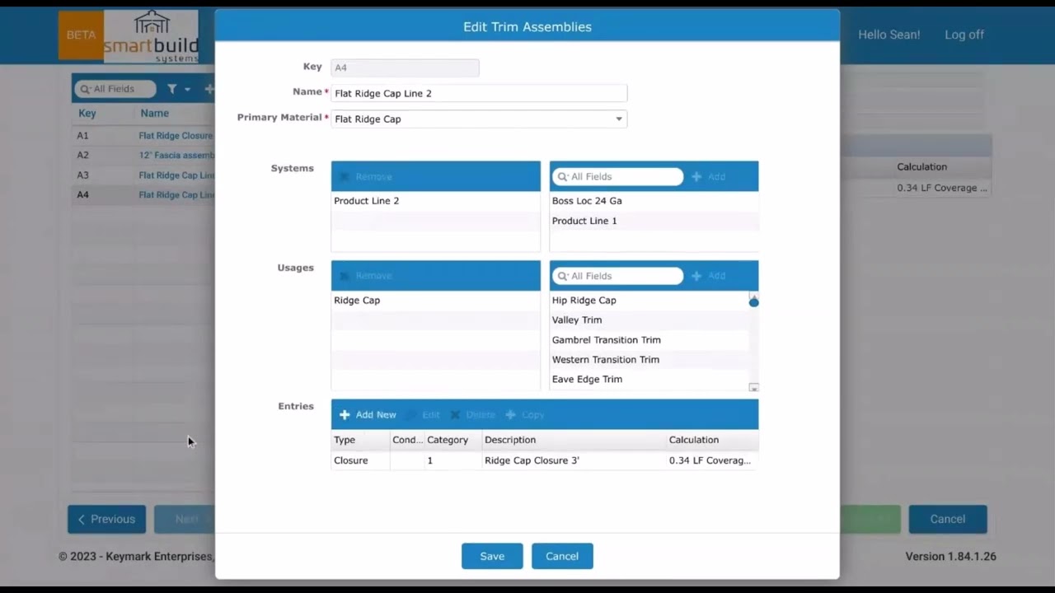Image resolution: width=1055 pixels, height=593 pixels.
Task: Select Product Line 1 available system
Action: point(654,221)
